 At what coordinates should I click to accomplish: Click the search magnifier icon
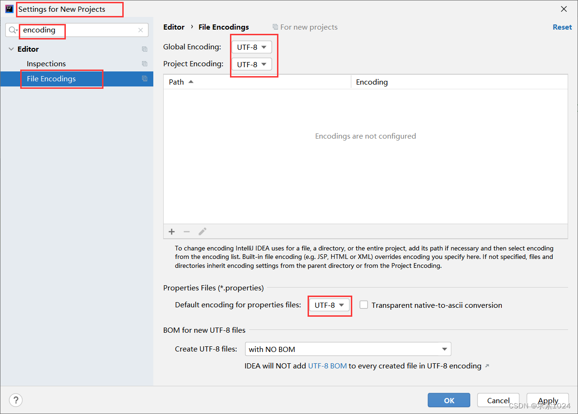[13, 30]
